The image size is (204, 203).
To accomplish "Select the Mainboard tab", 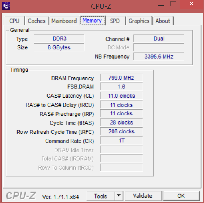I will tap(64, 21).
